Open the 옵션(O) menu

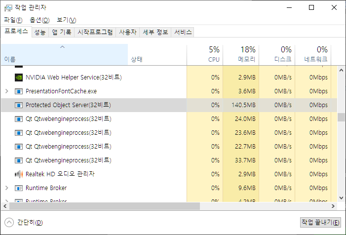click(39, 20)
